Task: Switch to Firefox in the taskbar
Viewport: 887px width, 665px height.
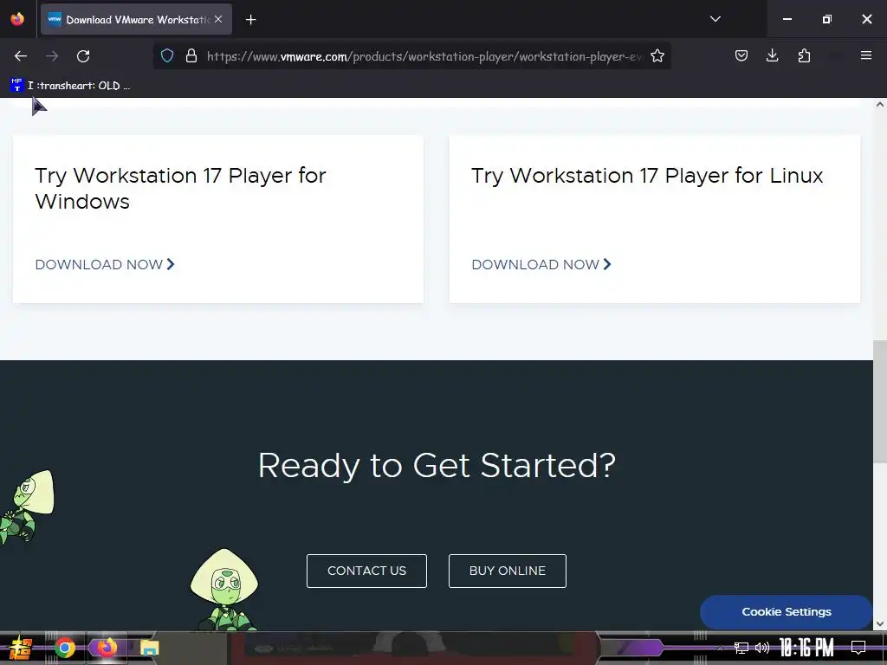Action: coord(107,648)
